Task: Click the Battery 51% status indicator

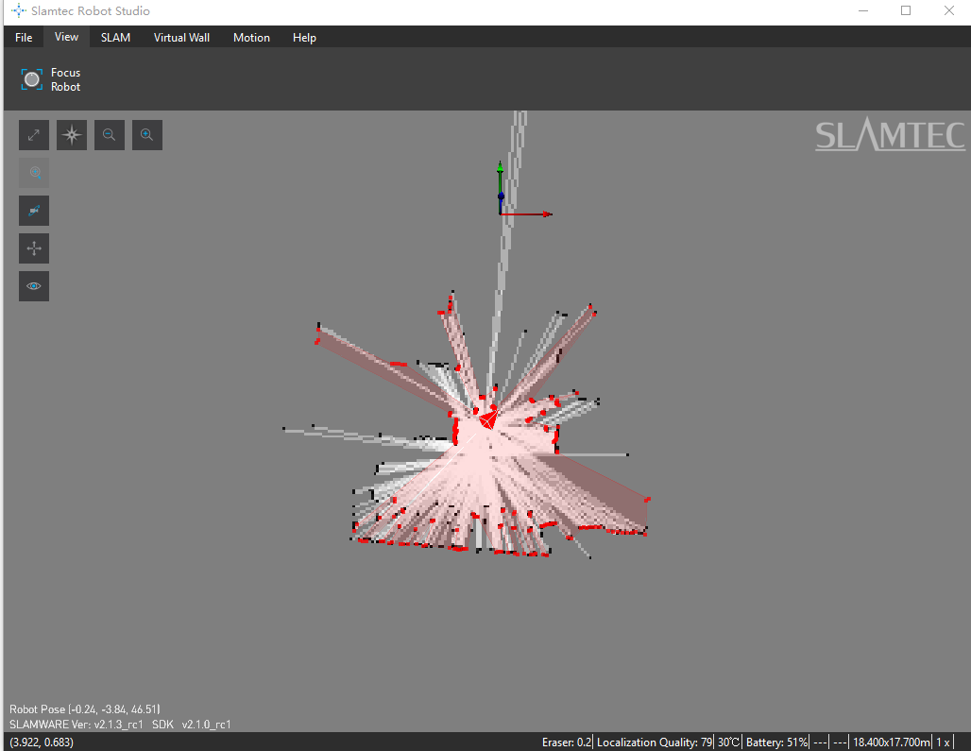Action: pos(776,742)
